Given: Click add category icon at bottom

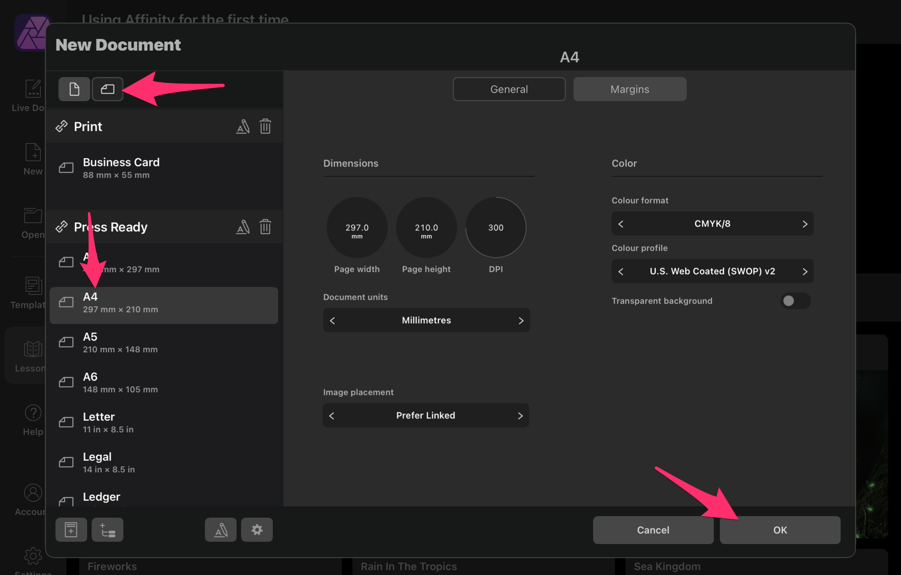Looking at the screenshot, I should click(108, 530).
